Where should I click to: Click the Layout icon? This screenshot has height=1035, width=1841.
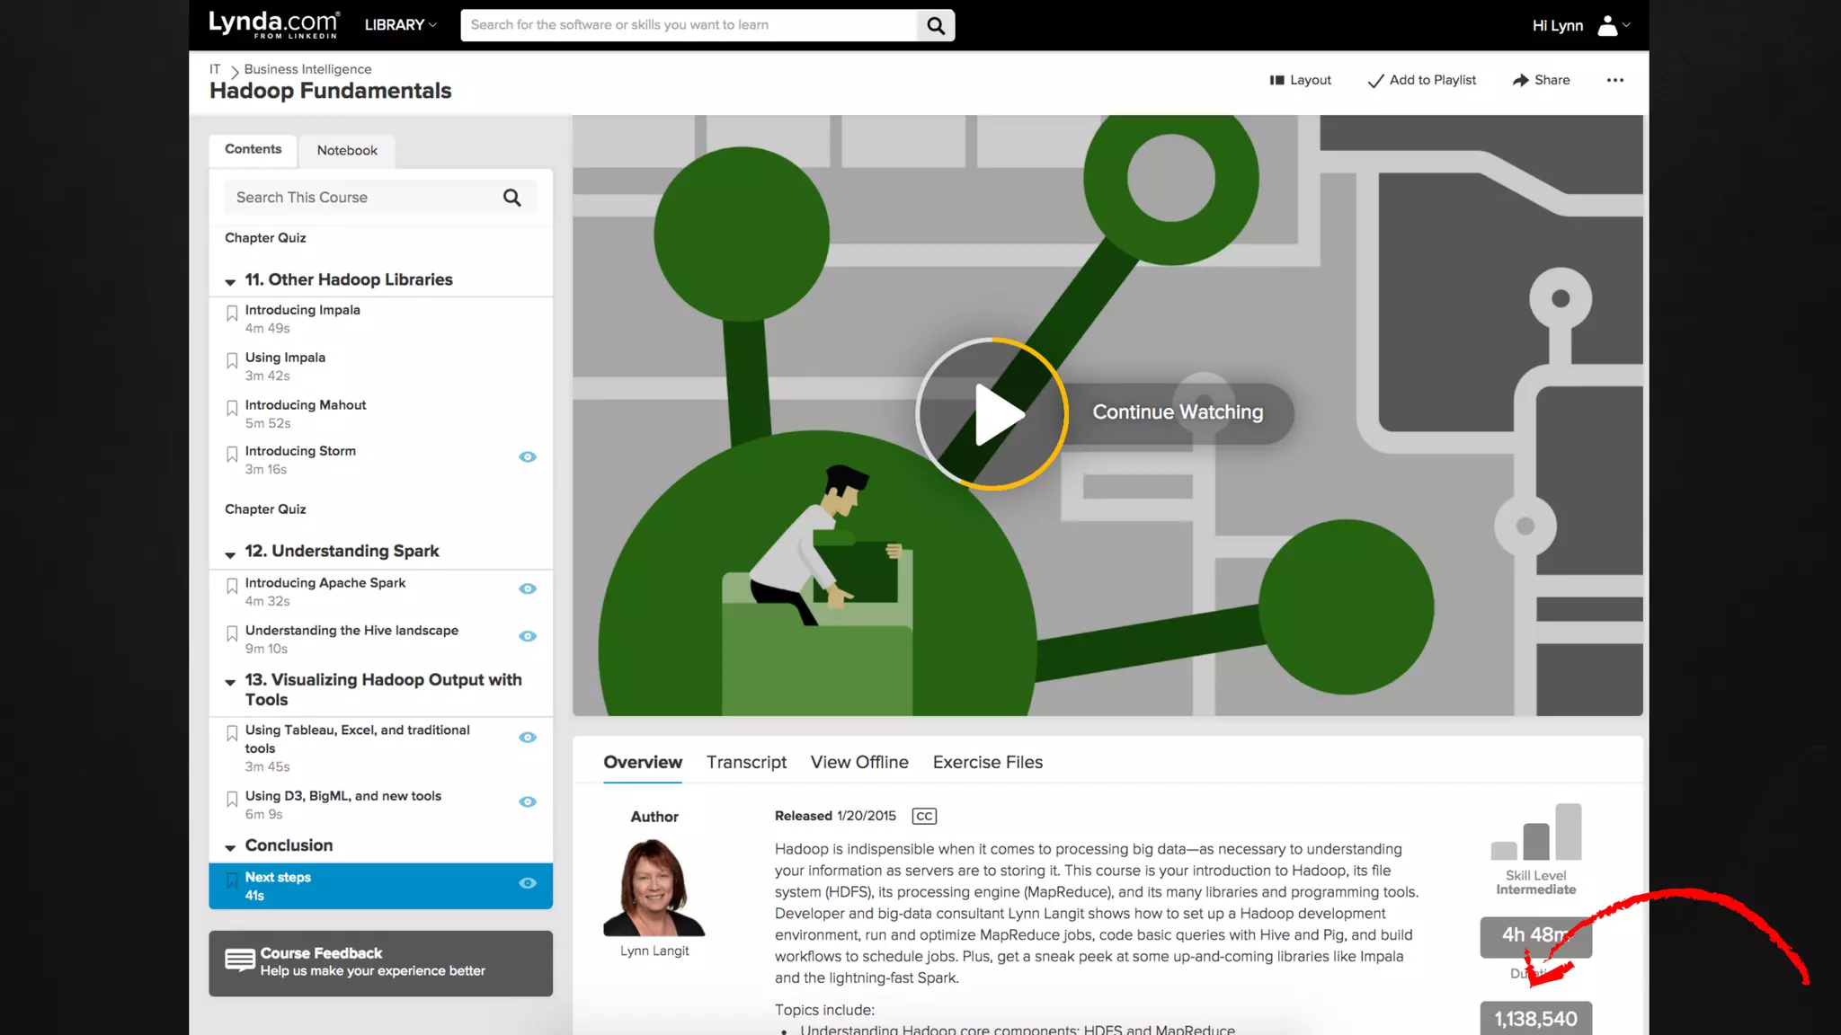(x=1276, y=80)
